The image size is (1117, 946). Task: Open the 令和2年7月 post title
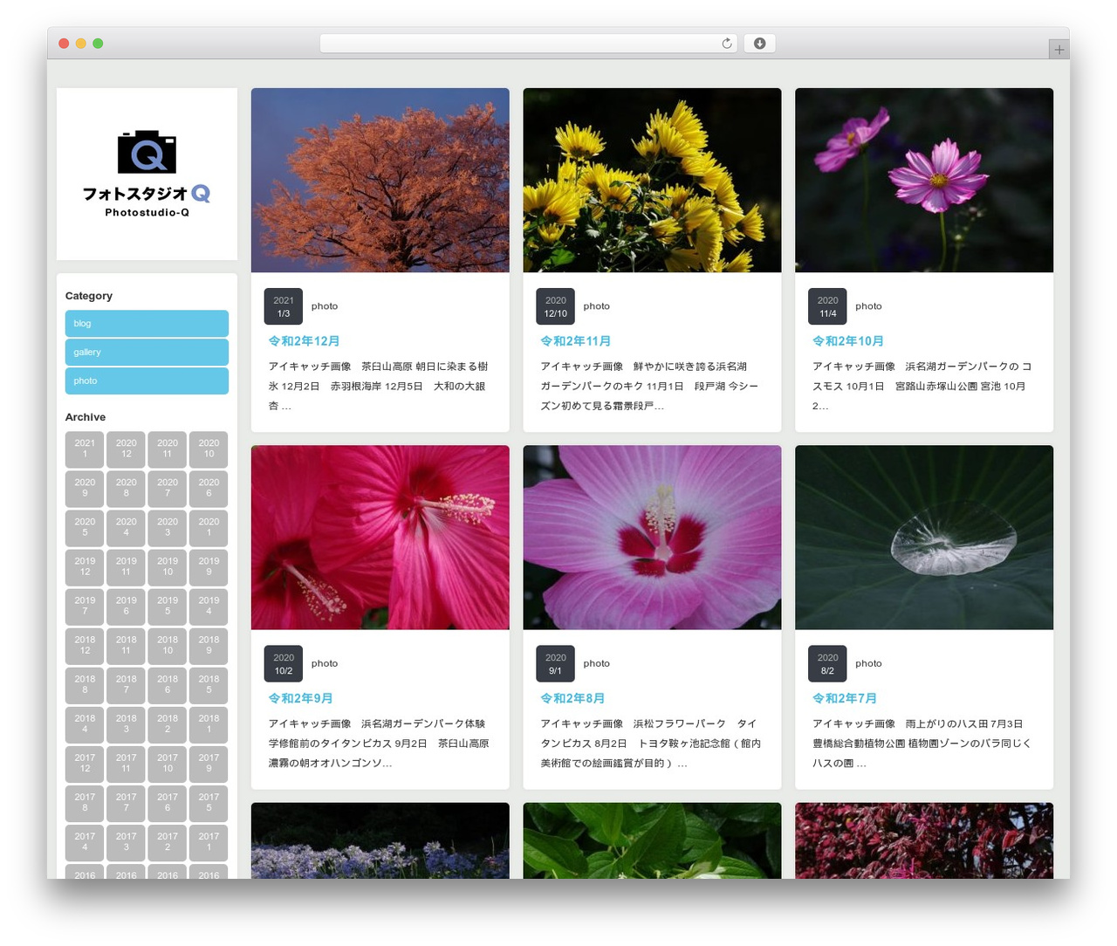(x=845, y=698)
